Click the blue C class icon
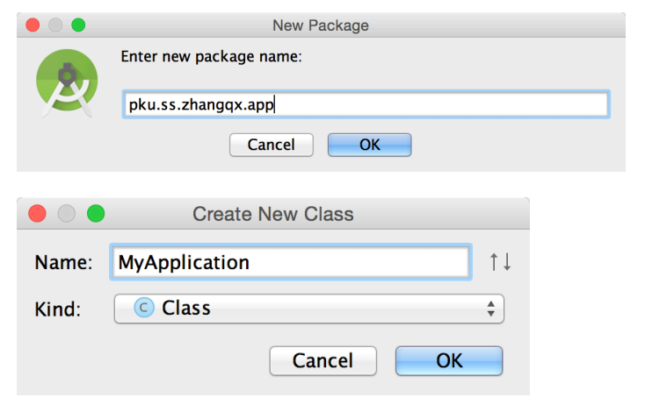 [143, 309]
